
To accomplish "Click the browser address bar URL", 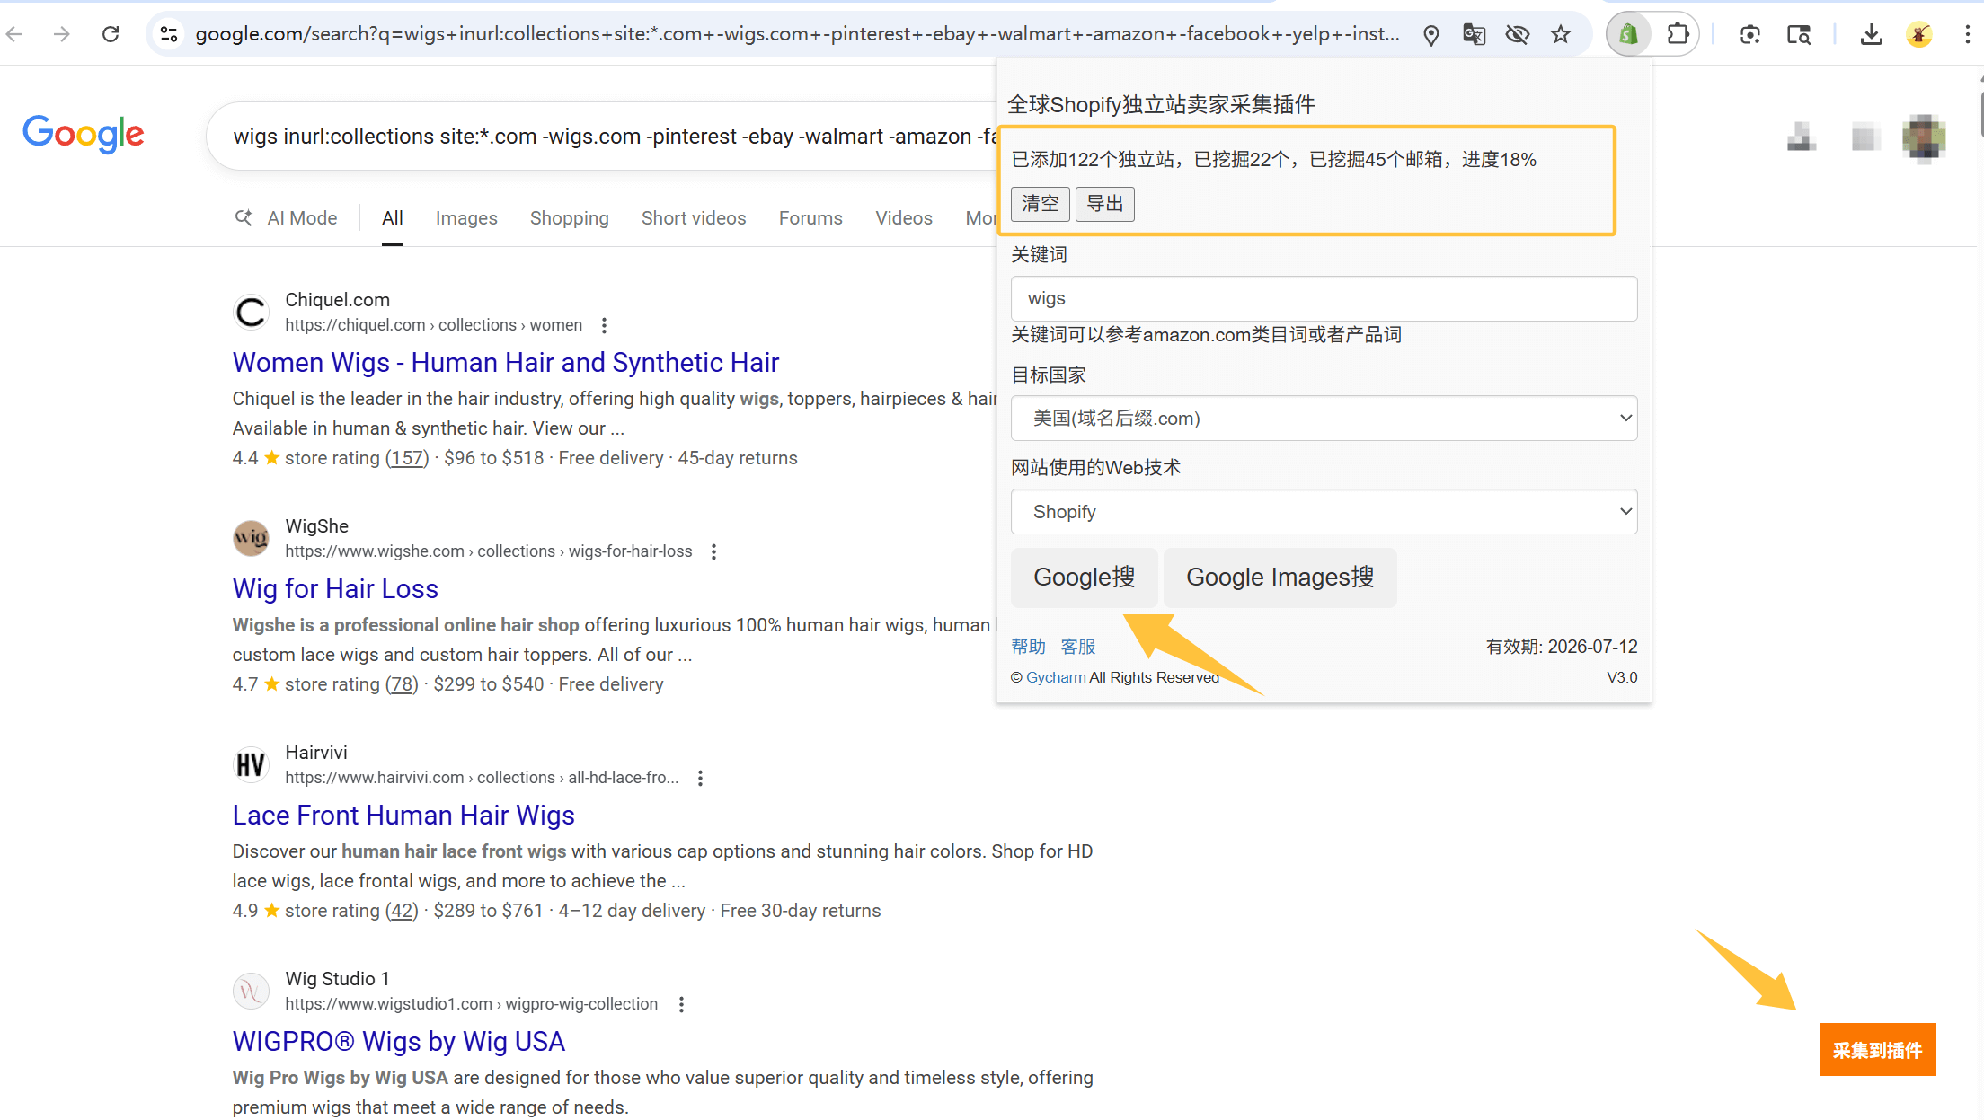I will pos(797,34).
